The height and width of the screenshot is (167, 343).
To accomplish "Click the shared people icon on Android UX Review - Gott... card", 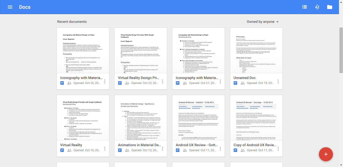I will click(x=185, y=150).
